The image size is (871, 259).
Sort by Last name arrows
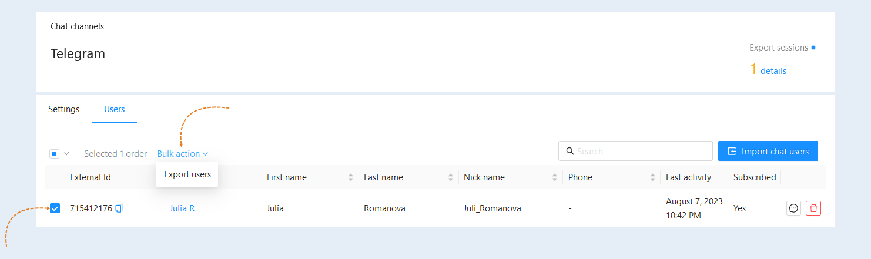451,177
